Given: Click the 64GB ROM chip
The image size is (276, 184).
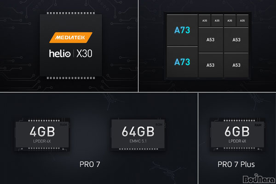Looking at the screenshot, I should pyautogui.click(x=138, y=135).
